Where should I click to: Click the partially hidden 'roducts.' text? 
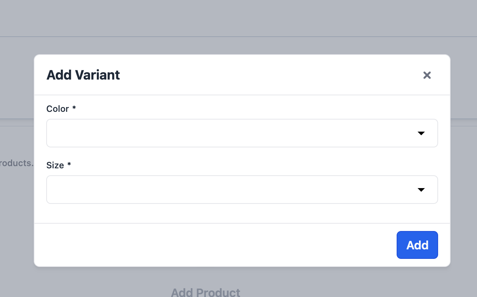point(17,163)
